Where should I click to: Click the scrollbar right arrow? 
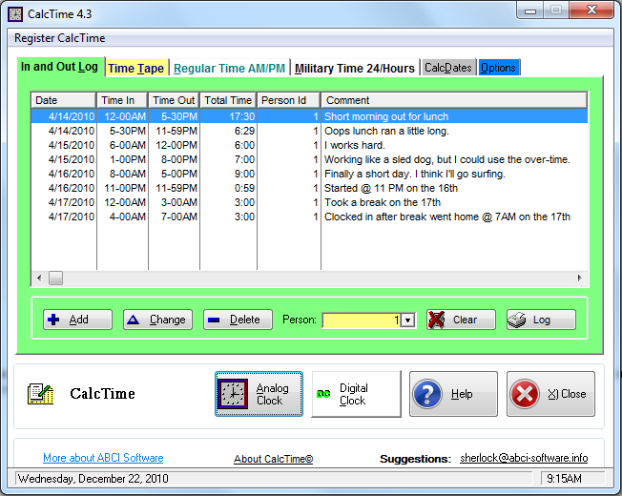coord(580,278)
